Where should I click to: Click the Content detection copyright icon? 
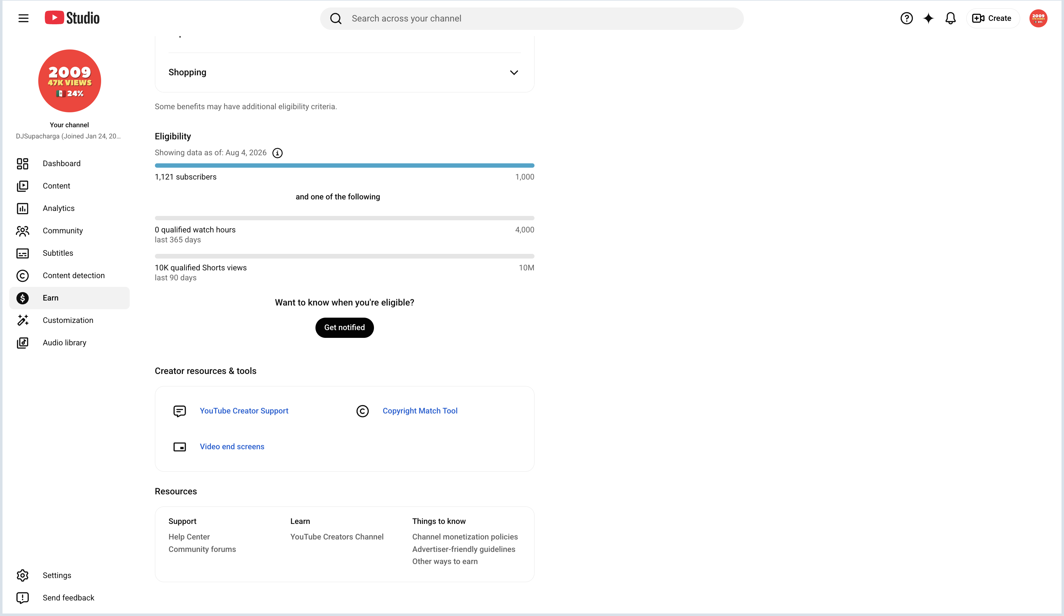point(22,275)
